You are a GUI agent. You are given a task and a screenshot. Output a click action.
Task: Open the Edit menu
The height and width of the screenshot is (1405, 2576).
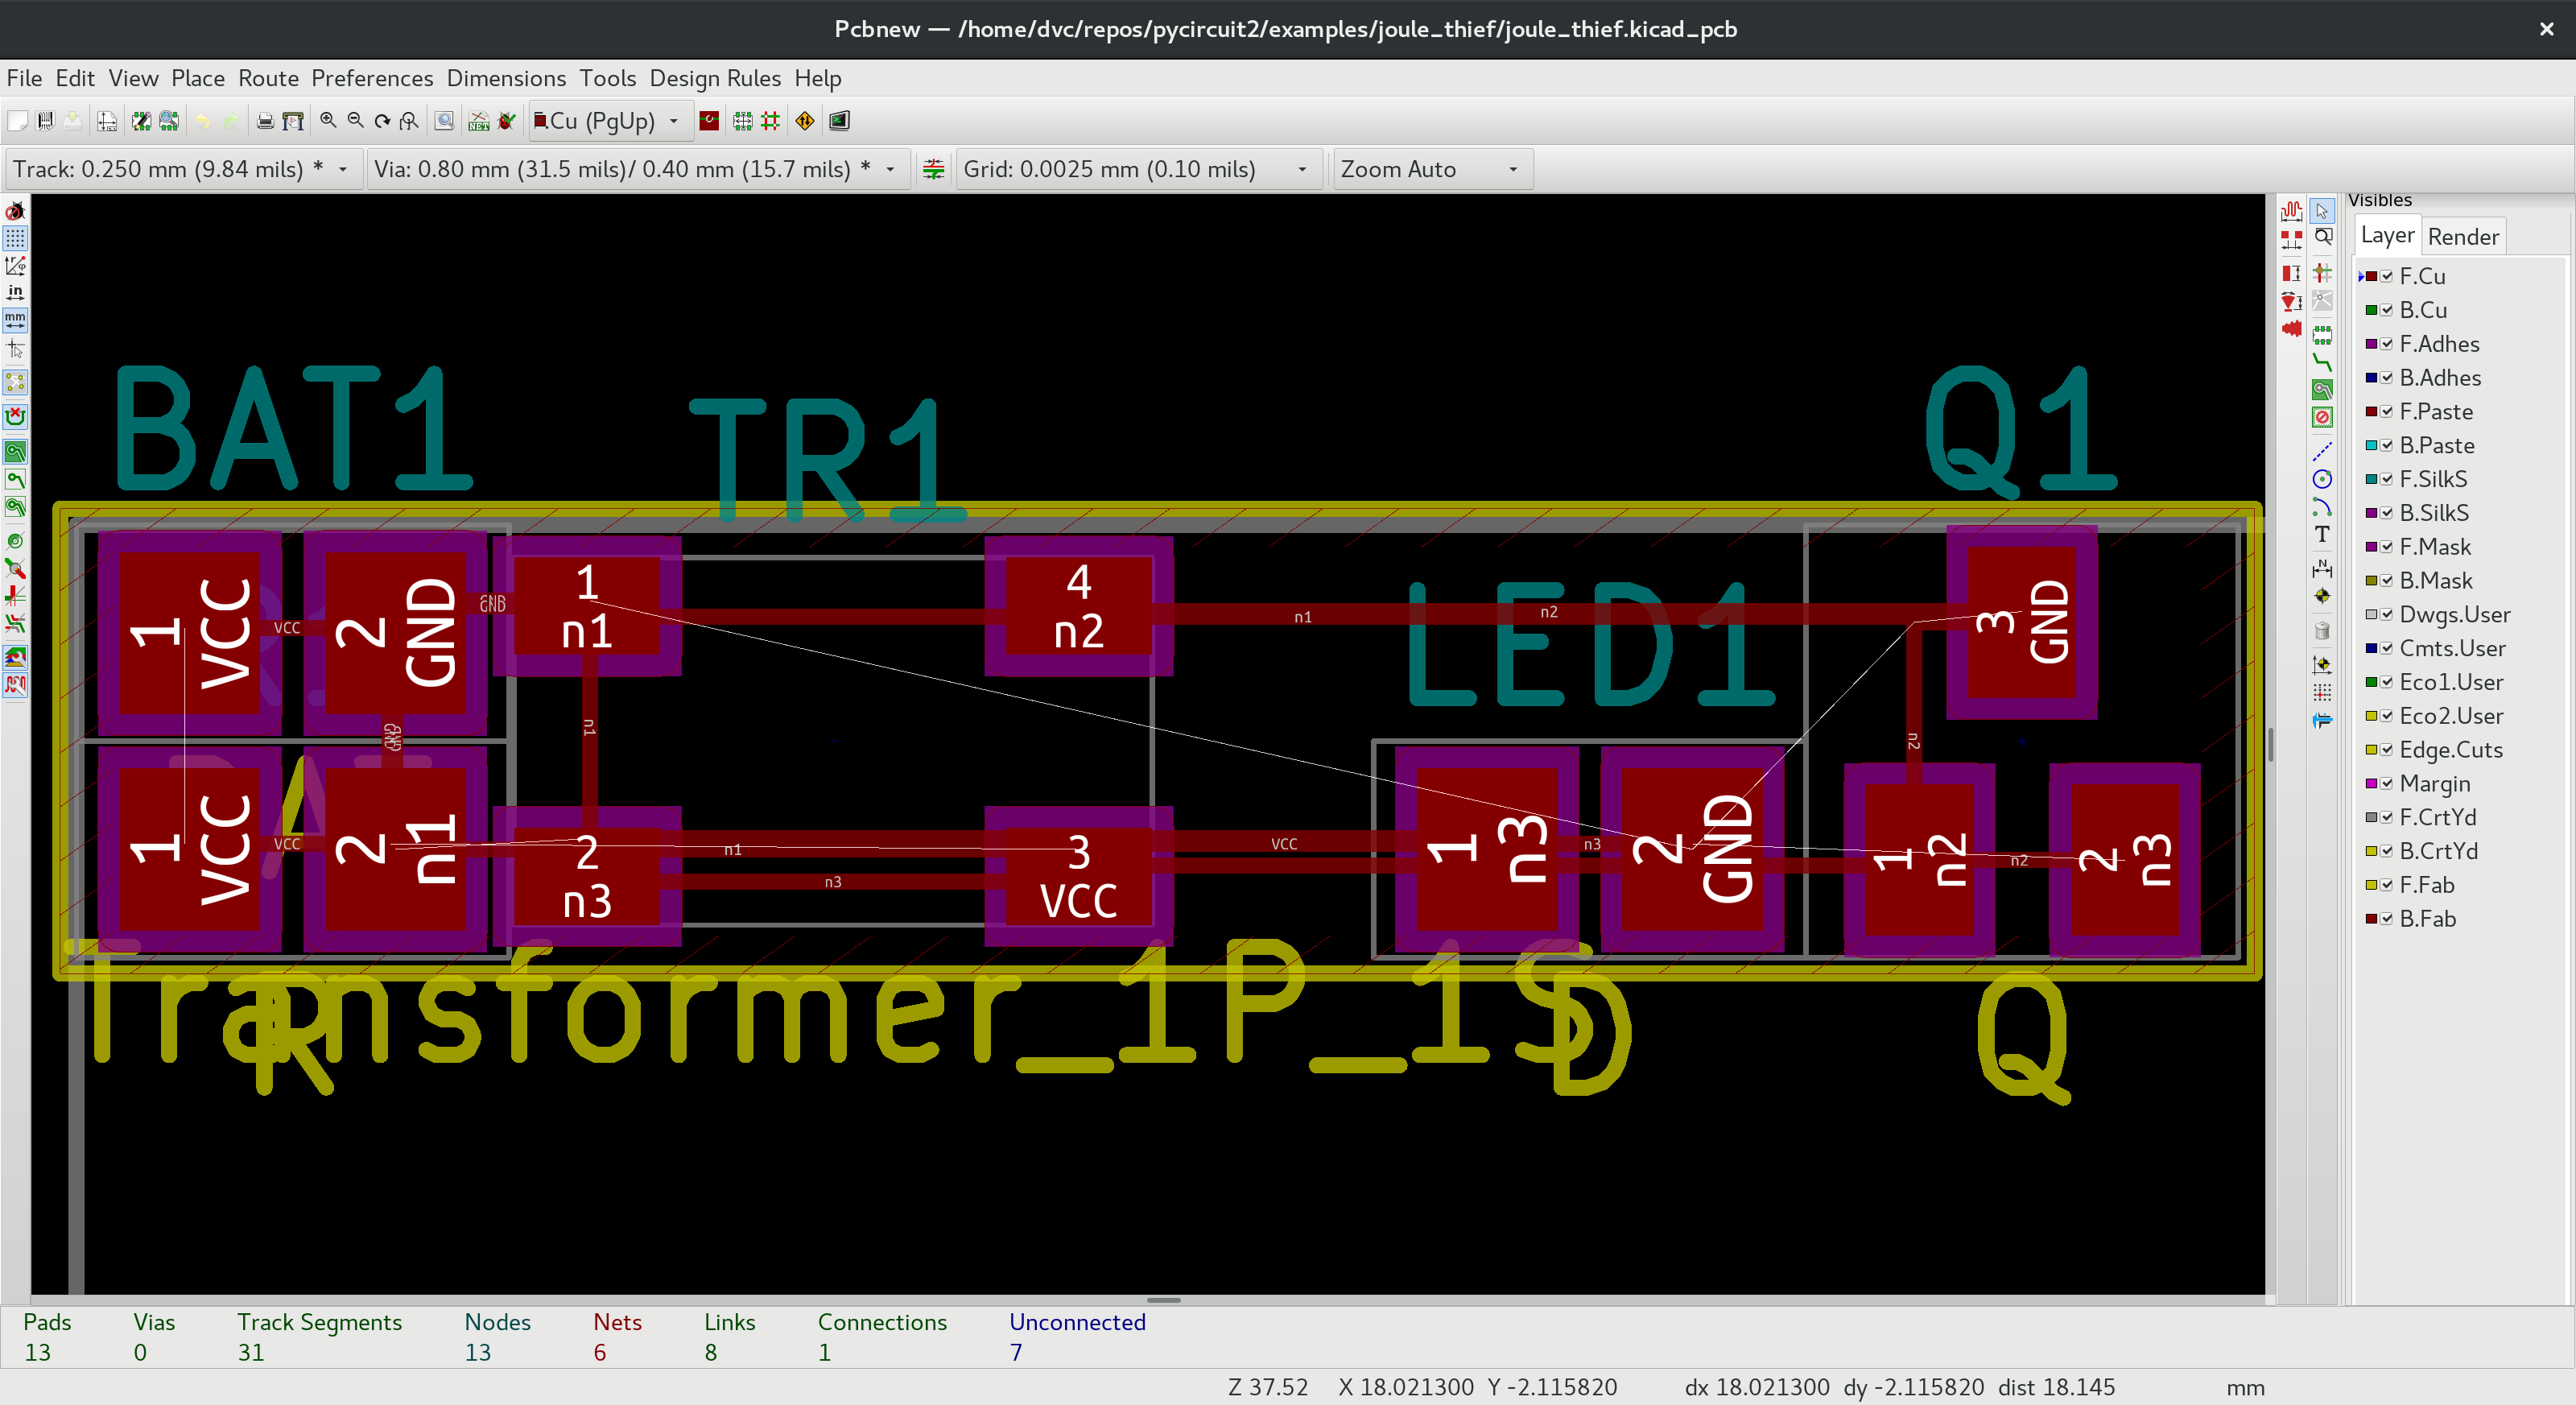75,78
